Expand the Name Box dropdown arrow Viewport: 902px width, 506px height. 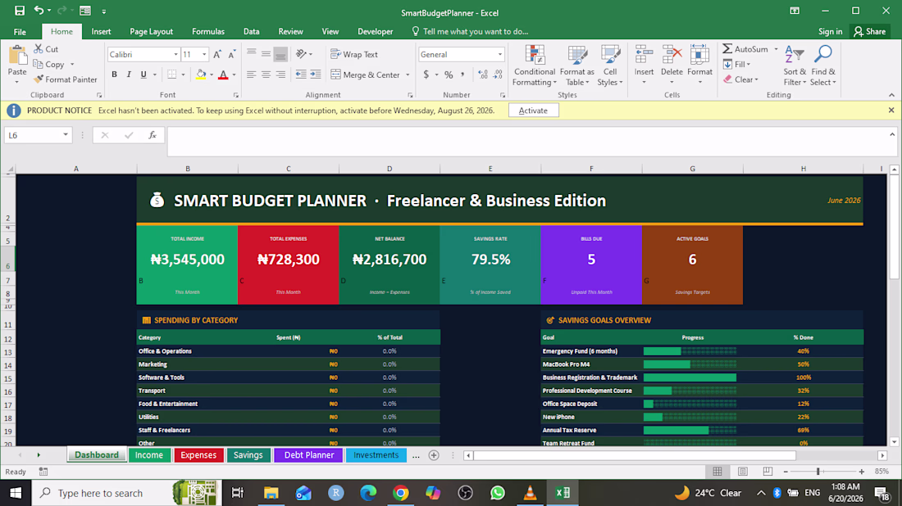pyautogui.click(x=66, y=135)
